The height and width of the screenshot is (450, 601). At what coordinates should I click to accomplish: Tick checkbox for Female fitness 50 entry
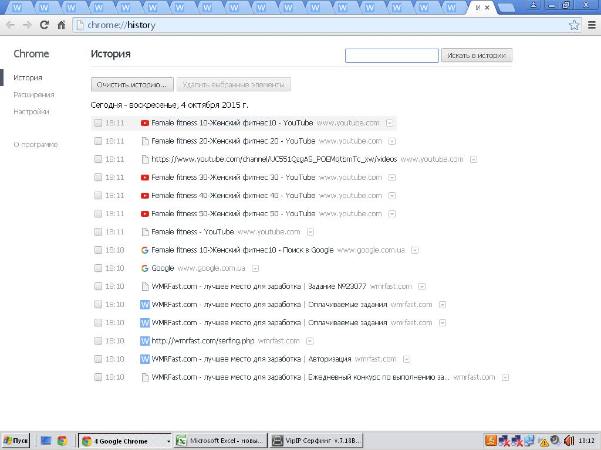pos(98,214)
